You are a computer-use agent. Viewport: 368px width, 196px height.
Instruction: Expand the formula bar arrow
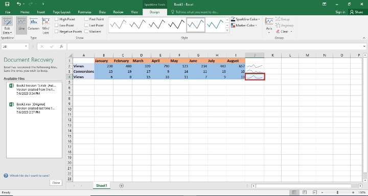click(364, 46)
